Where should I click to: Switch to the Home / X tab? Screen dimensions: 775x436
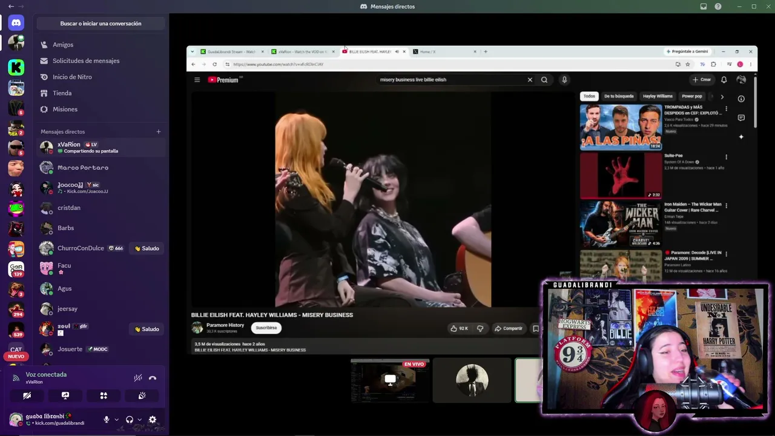point(445,51)
